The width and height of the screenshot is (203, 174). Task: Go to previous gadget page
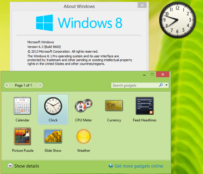[7, 85]
